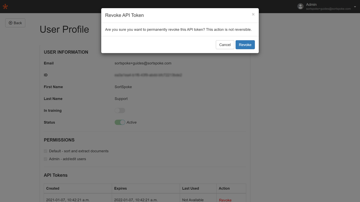Open the Admin account dropdown arrow
This screenshot has width=360, height=202.
(x=355, y=7)
